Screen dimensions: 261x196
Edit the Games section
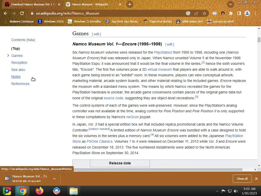[x=96, y=34]
